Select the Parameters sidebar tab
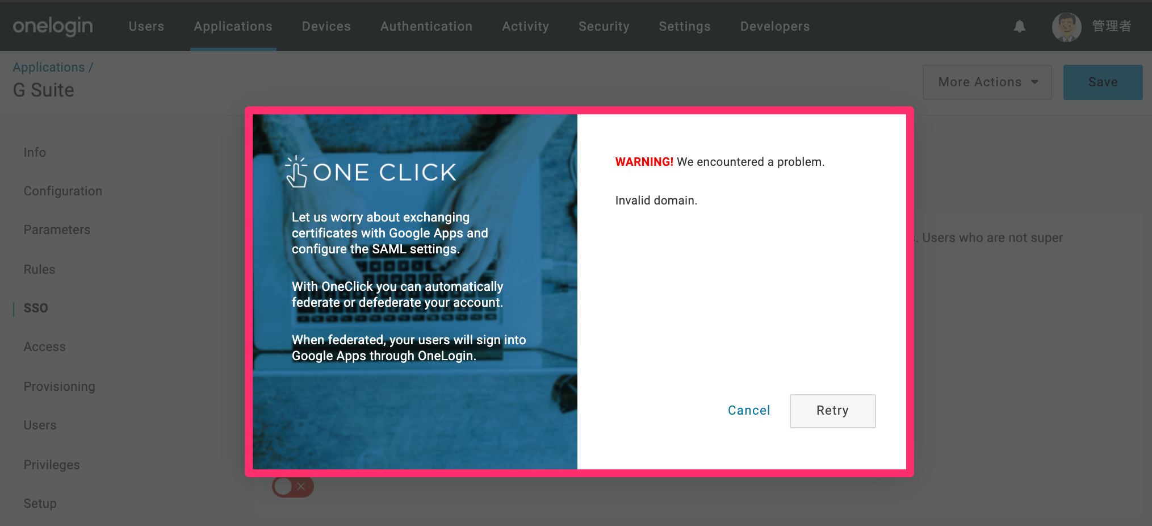1152x526 pixels. (57, 229)
